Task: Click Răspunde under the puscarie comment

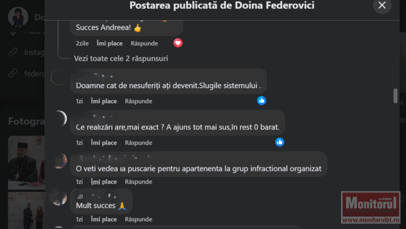Action: point(139,182)
